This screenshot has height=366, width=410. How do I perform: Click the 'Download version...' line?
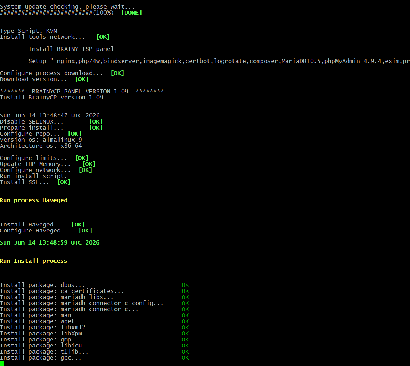(x=44, y=79)
